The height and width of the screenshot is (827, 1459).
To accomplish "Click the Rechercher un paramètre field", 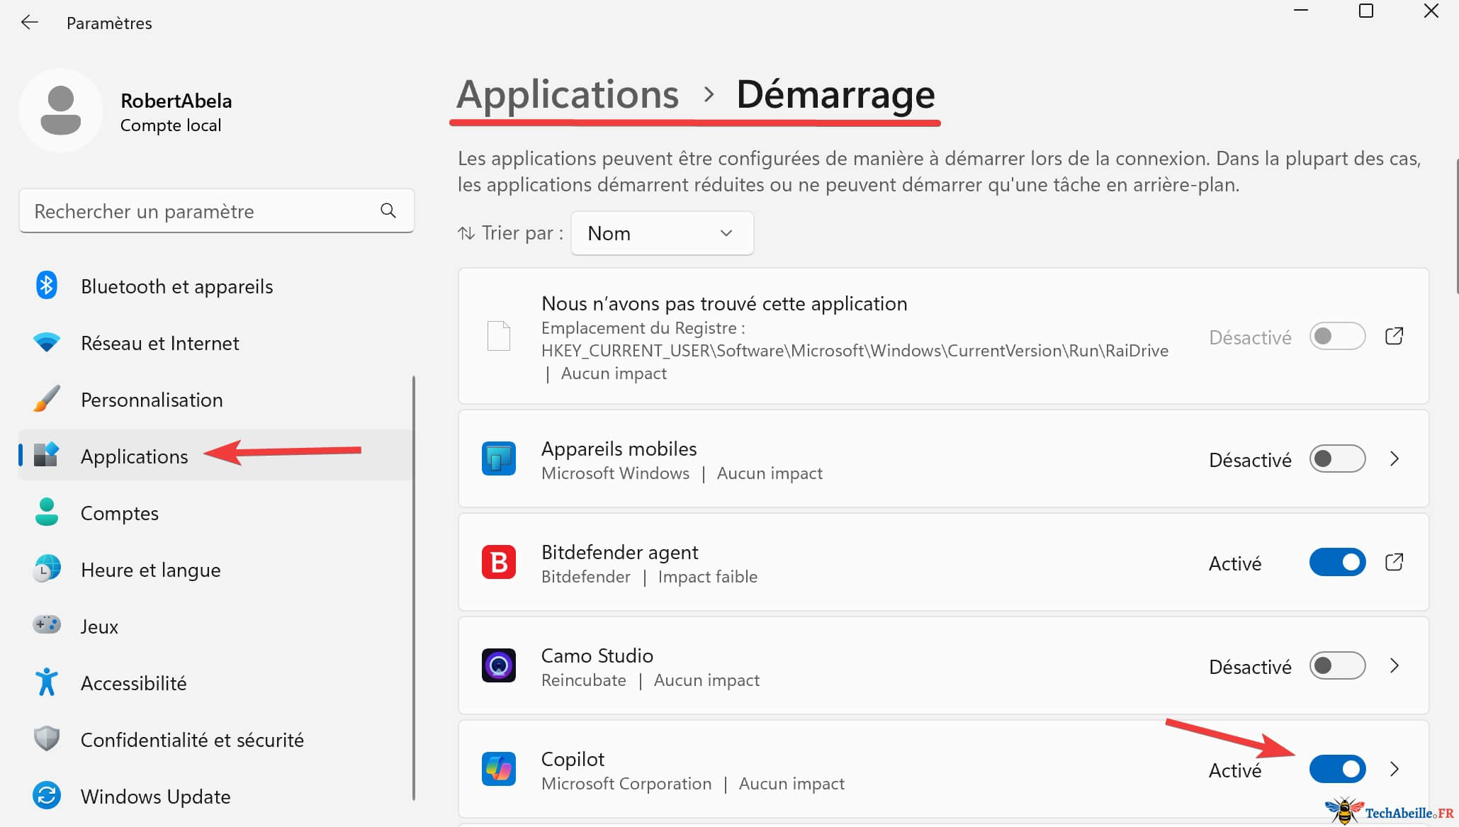I will point(202,211).
